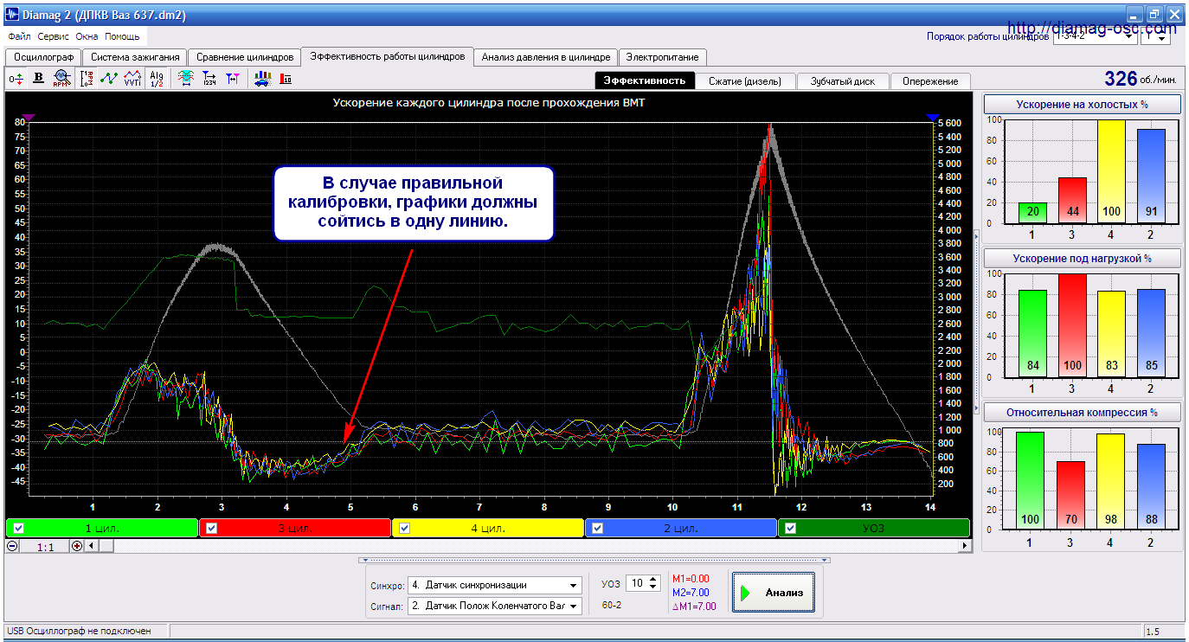Screen dimensions: 1189x642
Task: Toggle the RPM 0-1 scale bracket icon
Action: (x=87, y=79)
